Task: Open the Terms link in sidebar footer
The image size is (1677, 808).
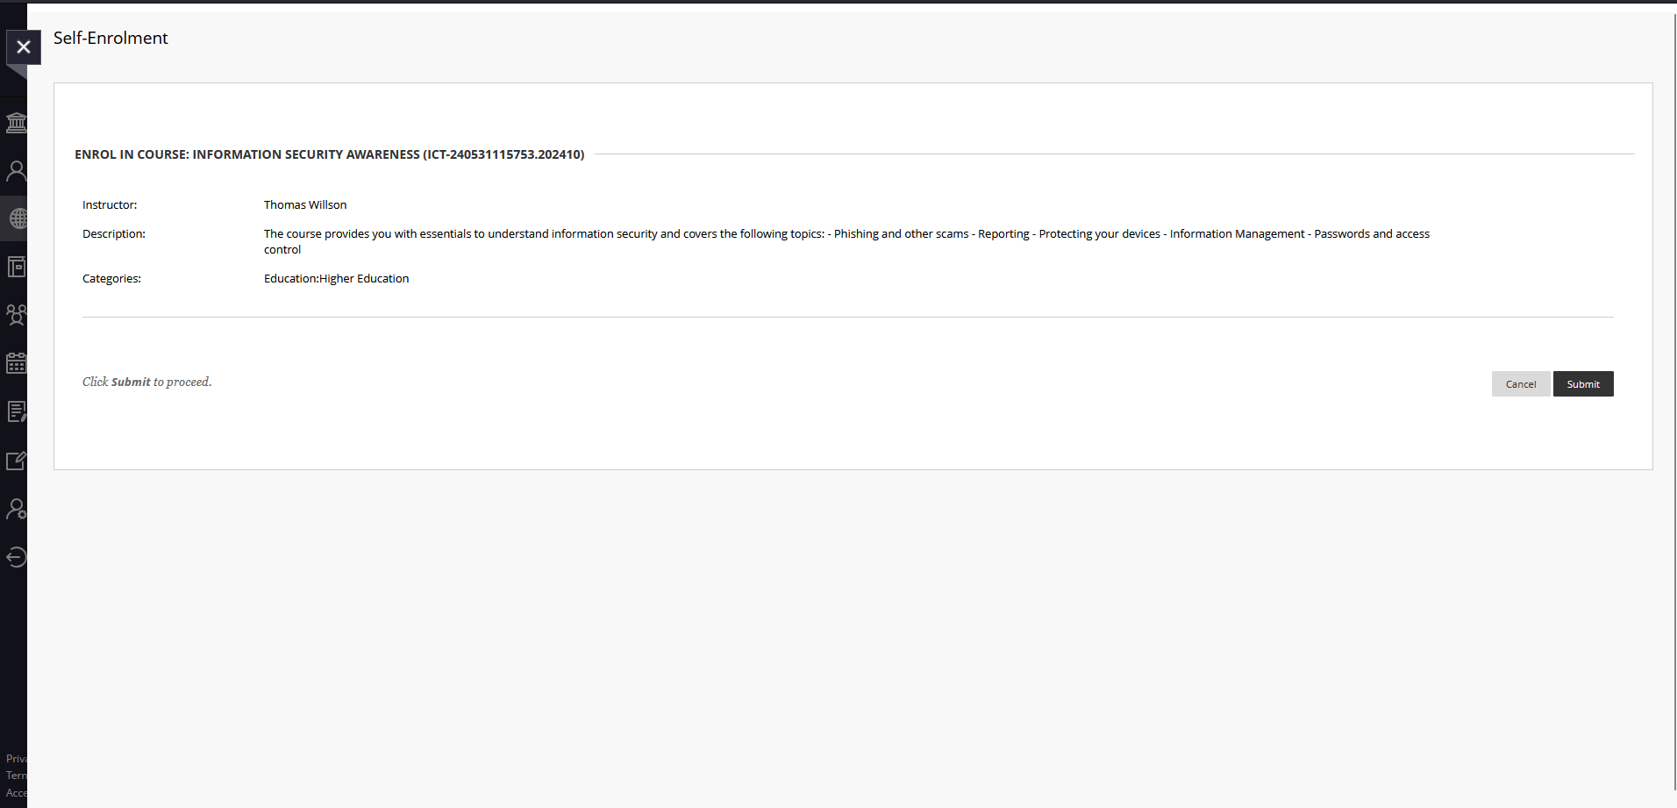Action: pos(16,776)
